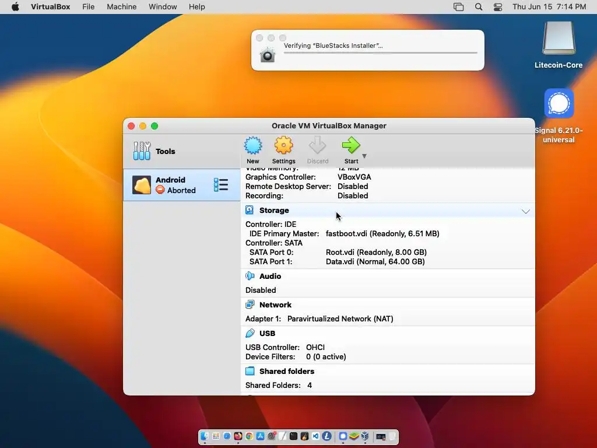The image size is (597, 448).
Task: Click Paravirtualized Network (NAT) adapter text
Action: (340, 319)
